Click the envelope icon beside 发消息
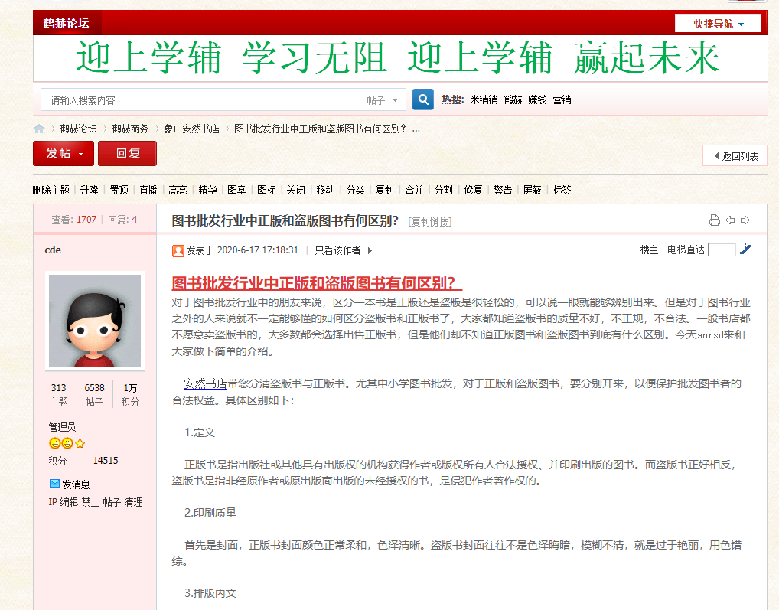The image size is (779, 610). (x=54, y=484)
